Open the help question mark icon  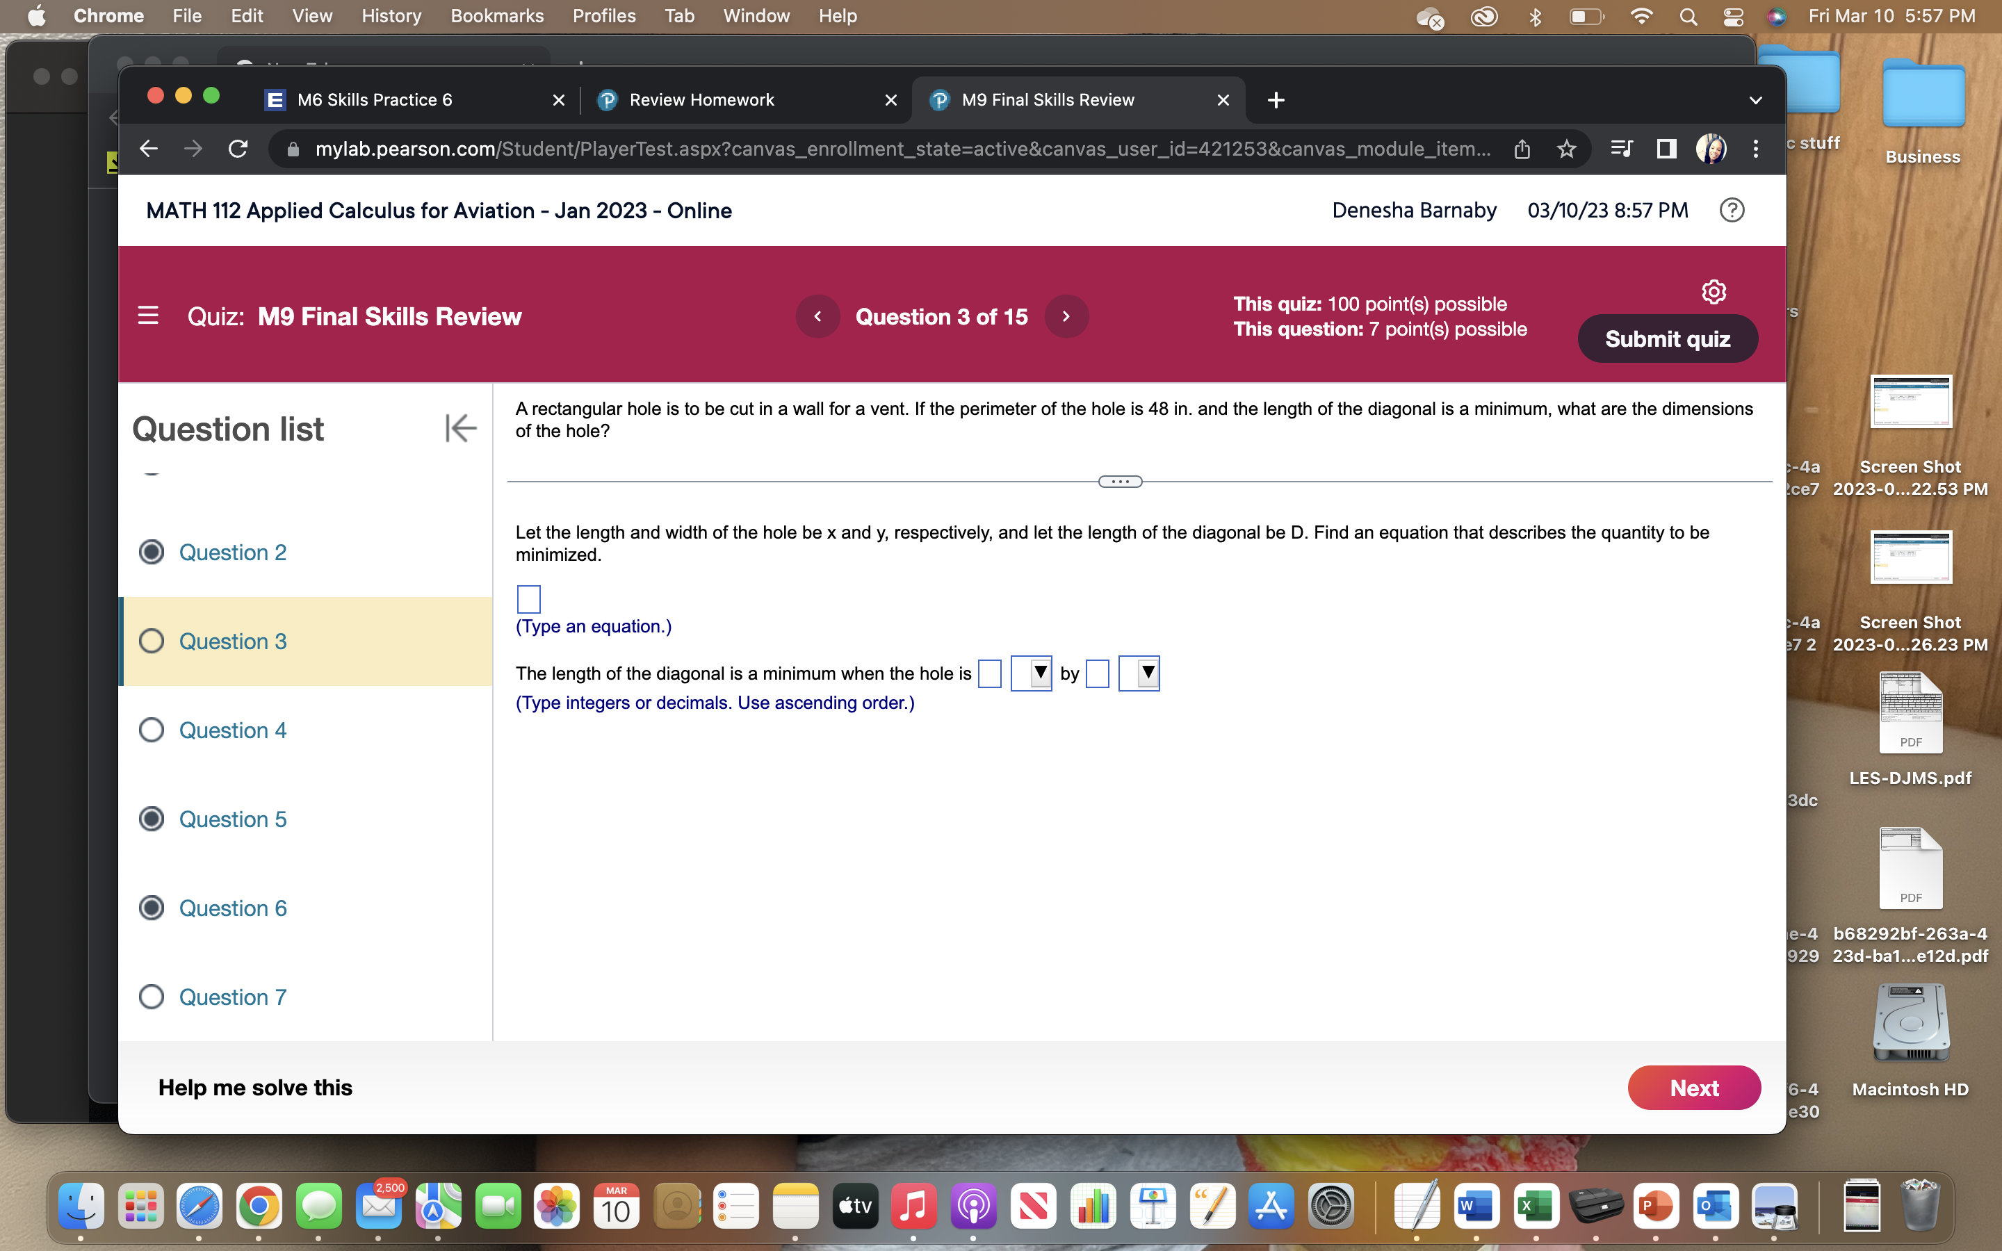[1732, 210]
